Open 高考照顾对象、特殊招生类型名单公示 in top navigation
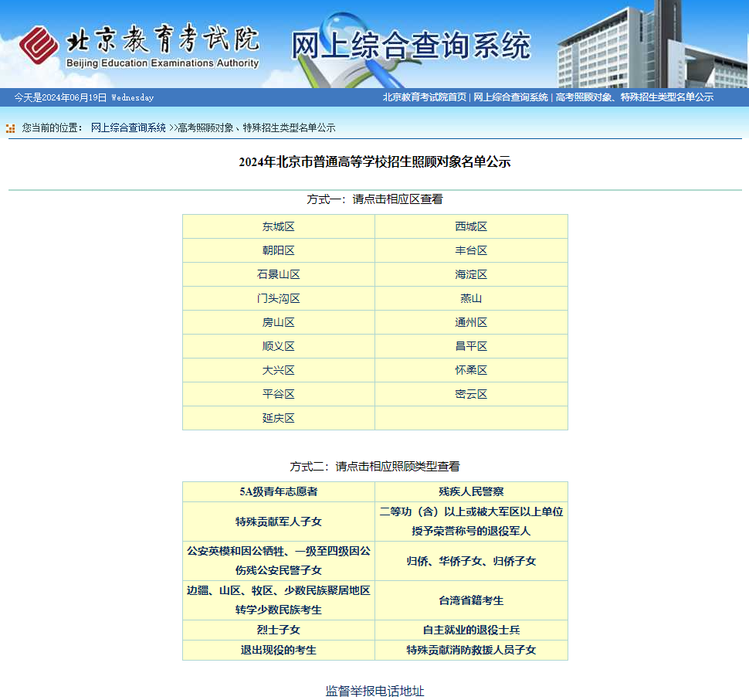Screen dimensions: 749x700 point(635,97)
